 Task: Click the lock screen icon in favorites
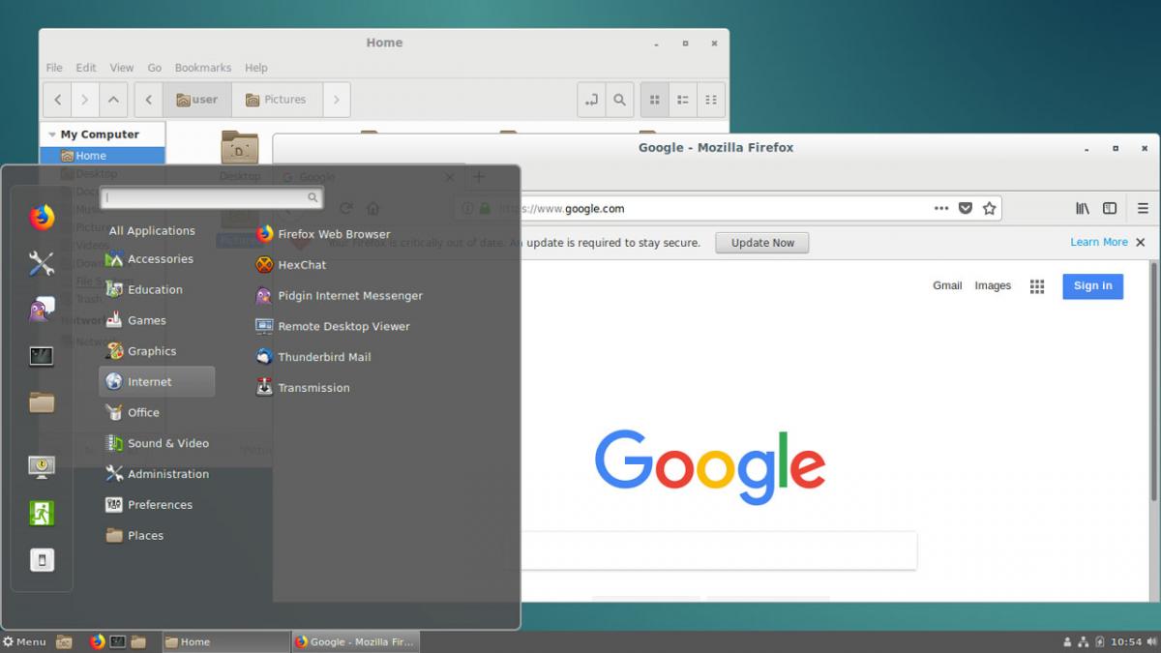(x=42, y=467)
